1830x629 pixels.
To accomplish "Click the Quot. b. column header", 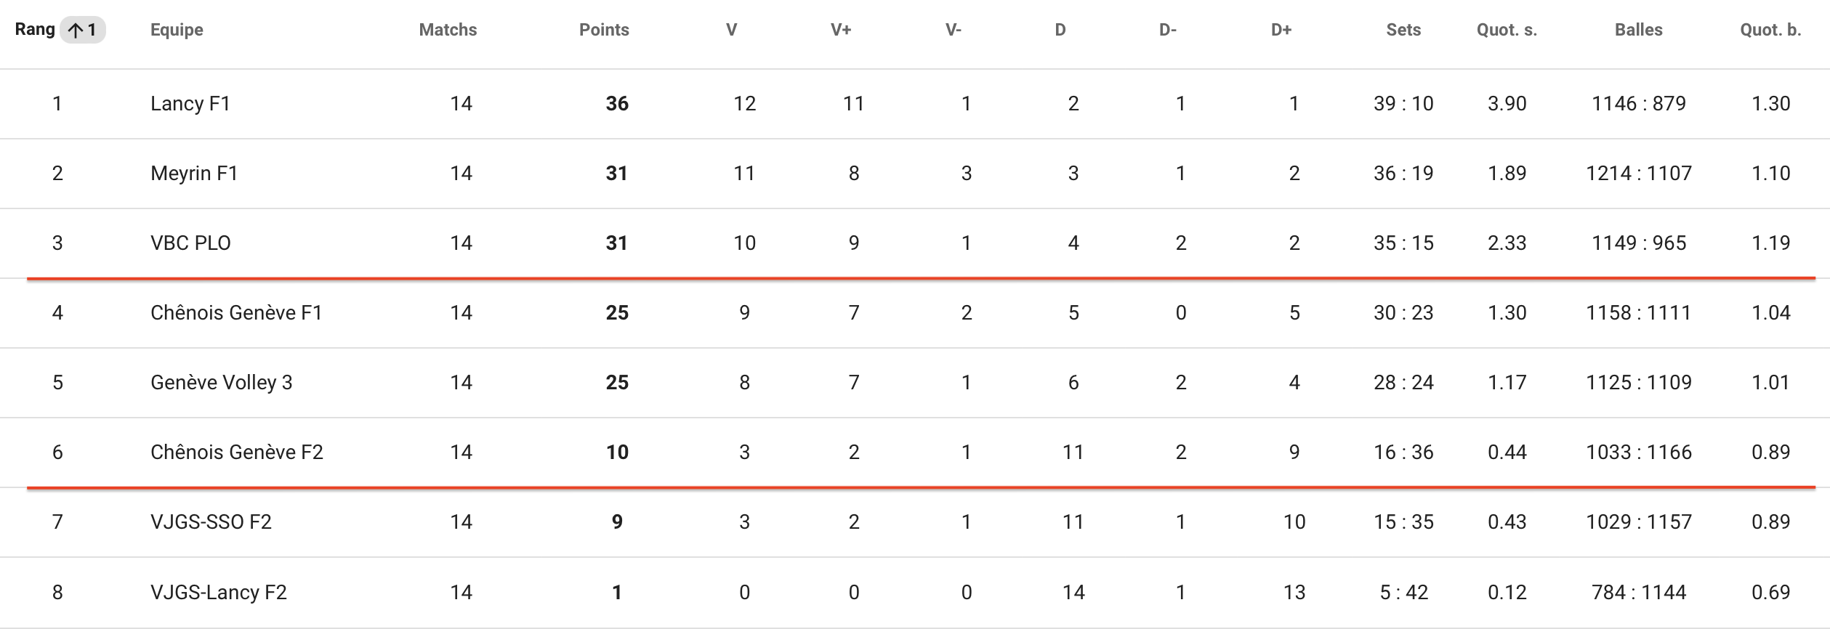I will [x=1770, y=30].
